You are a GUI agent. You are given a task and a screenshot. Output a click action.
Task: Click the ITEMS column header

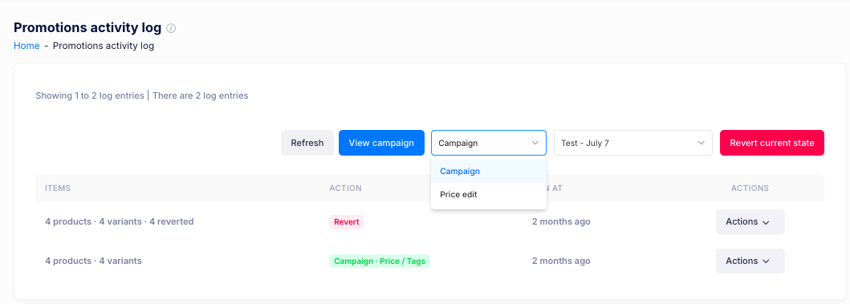[58, 188]
